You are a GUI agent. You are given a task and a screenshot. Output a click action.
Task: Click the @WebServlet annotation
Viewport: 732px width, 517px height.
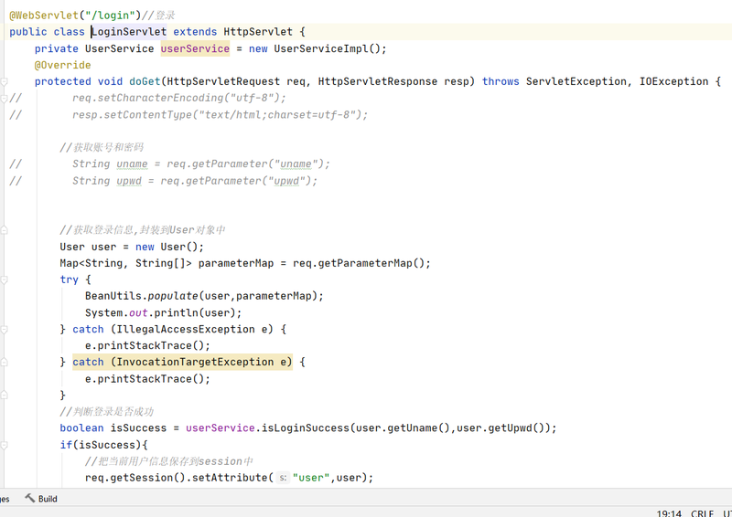44,16
